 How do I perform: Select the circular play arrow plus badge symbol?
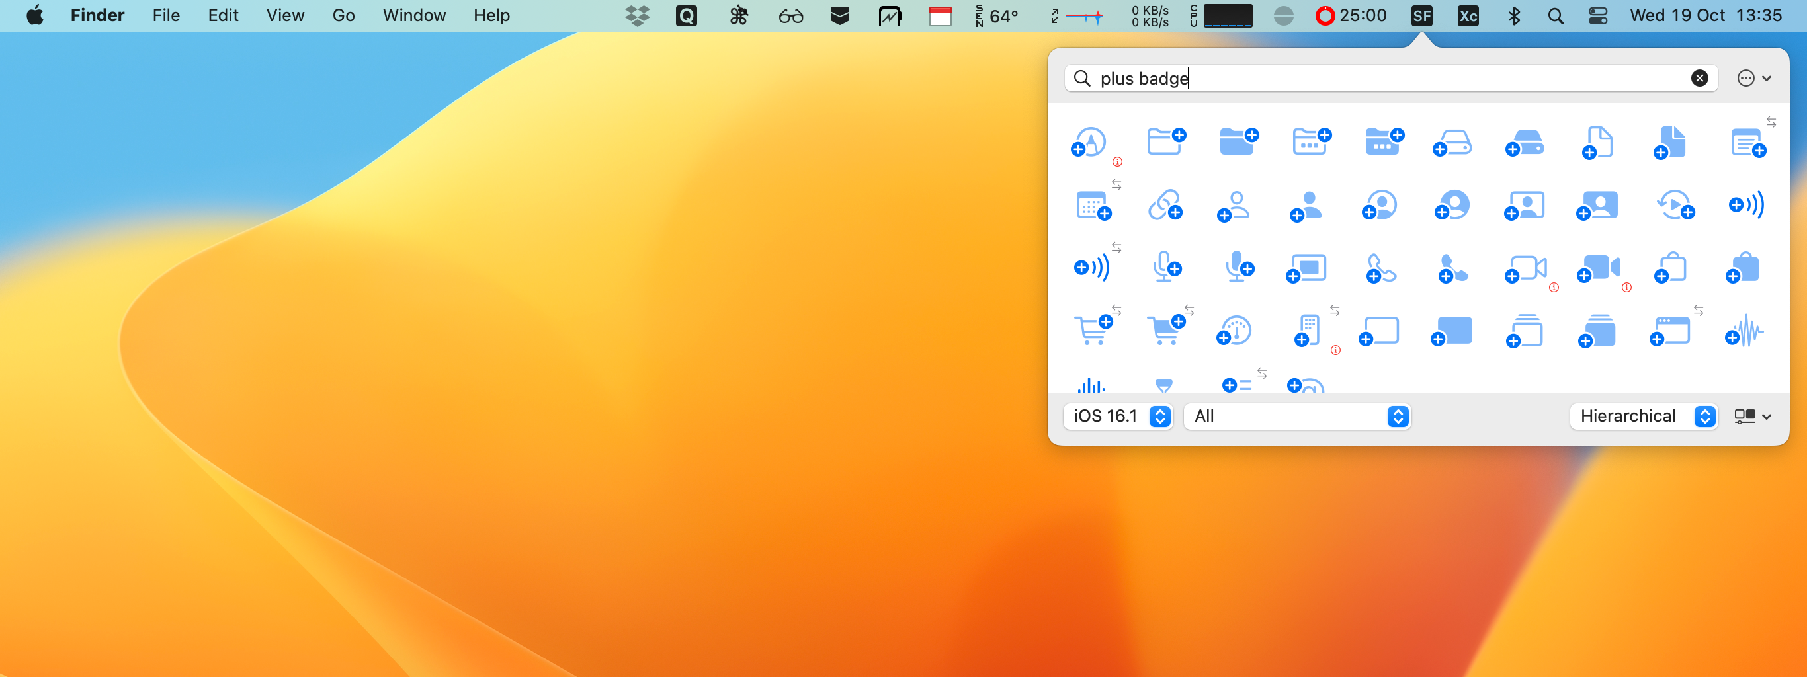coord(1675,206)
